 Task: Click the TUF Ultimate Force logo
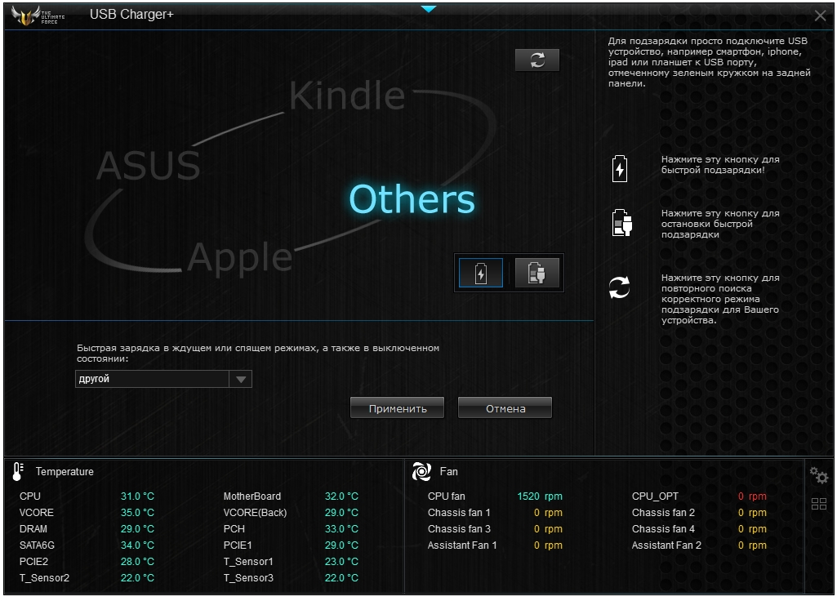(x=38, y=16)
